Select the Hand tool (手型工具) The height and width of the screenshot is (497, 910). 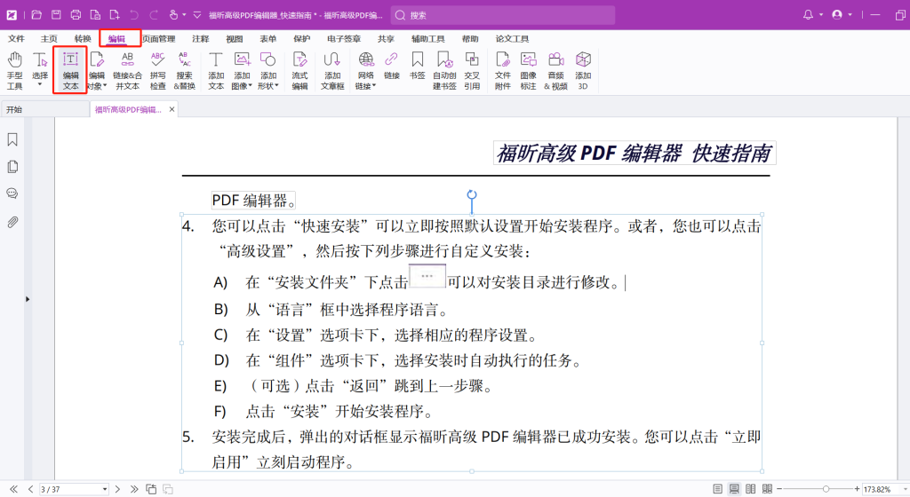pos(14,70)
